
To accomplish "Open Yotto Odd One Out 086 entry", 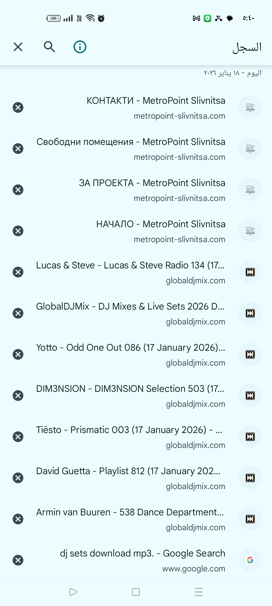I will coord(136,354).
